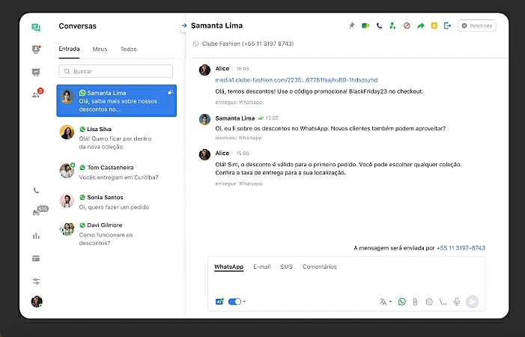Click the assign icon on Samanta Lima's row
The width and height of the screenshot is (525, 337).
[171, 92]
